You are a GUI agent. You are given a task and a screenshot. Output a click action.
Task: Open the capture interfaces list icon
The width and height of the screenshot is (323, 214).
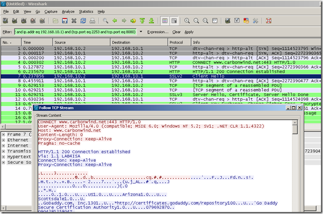pos(6,21)
